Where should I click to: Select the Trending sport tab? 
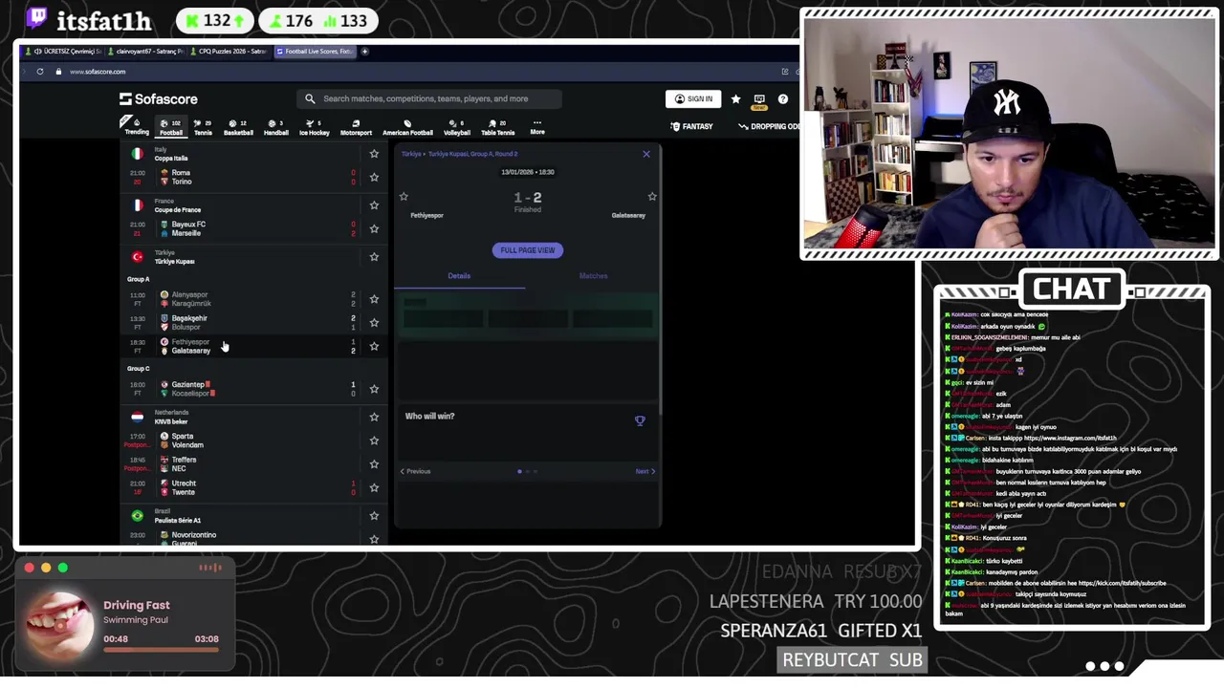coord(137,127)
